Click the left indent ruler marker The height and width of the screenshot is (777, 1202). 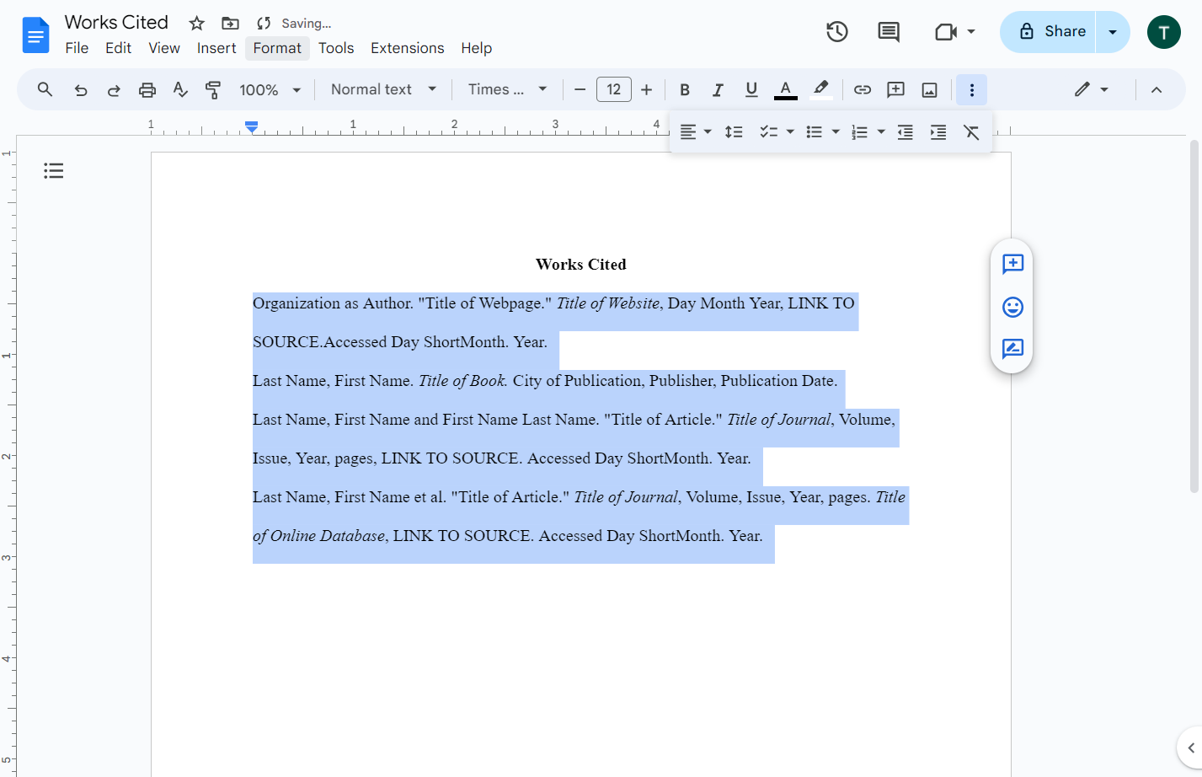(x=251, y=127)
